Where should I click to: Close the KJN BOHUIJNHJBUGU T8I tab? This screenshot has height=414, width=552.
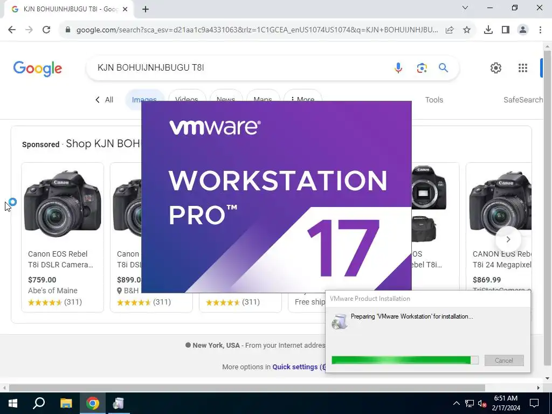(x=125, y=9)
